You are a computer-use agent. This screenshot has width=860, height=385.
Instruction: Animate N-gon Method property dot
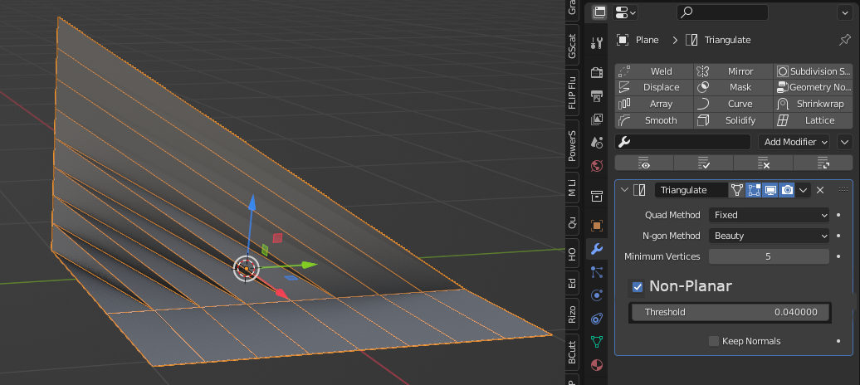tap(838, 236)
